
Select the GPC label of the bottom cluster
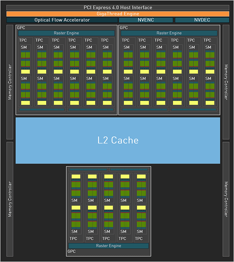71,252
